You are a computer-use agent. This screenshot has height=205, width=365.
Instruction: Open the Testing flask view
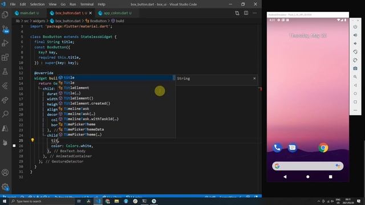click(5, 72)
